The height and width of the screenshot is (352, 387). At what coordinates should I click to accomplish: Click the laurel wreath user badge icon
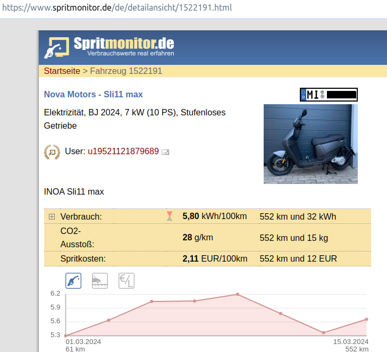tap(52, 152)
